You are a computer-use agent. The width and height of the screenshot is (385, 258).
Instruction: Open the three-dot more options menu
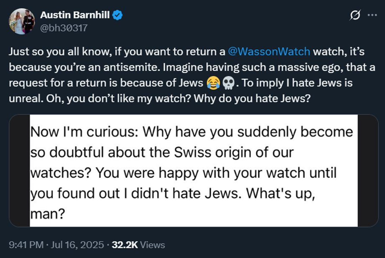click(372, 15)
